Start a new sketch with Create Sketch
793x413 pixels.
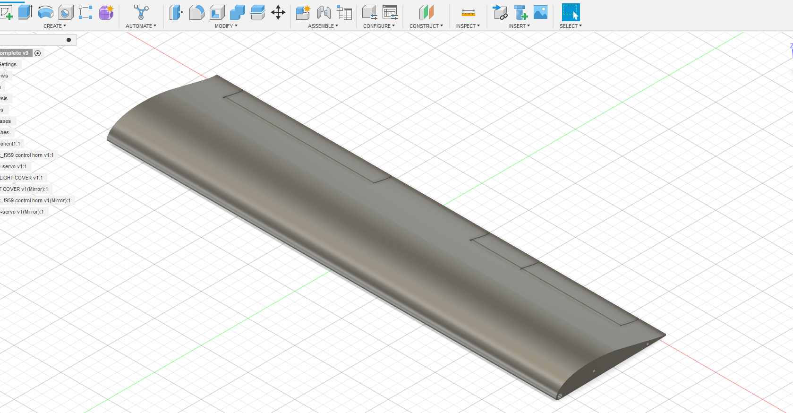6,12
